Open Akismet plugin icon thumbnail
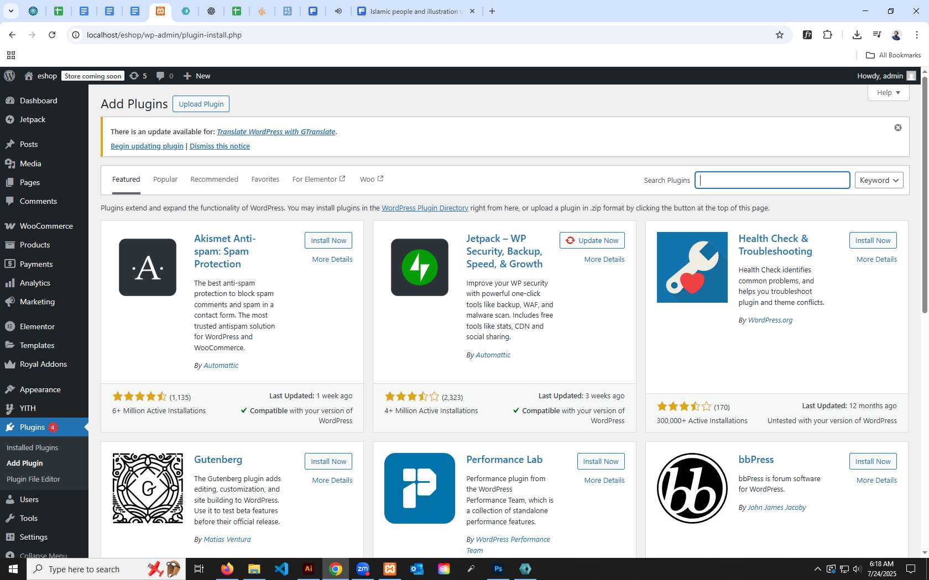The image size is (929, 580). (x=148, y=267)
